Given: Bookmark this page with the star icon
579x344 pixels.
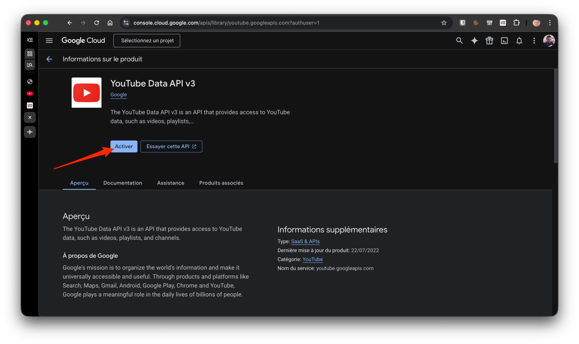Looking at the screenshot, I should (x=444, y=23).
